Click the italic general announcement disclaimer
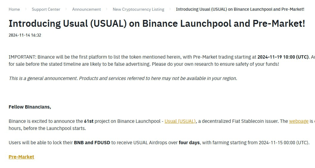 pyautogui.click(x=123, y=78)
